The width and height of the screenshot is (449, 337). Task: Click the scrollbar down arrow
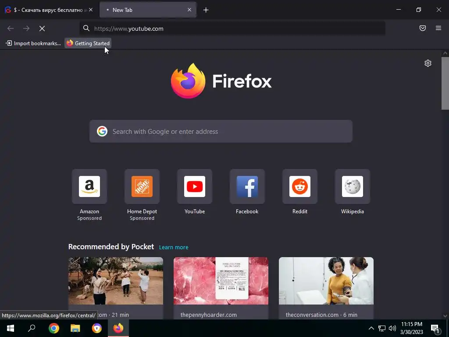click(445, 316)
